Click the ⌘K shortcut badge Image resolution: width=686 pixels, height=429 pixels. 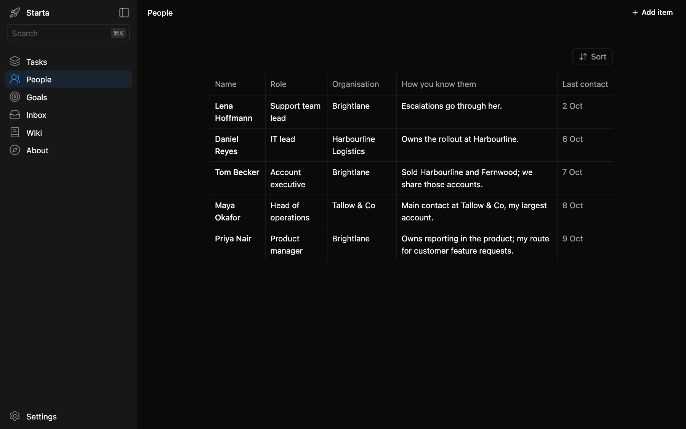[x=118, y=33]
